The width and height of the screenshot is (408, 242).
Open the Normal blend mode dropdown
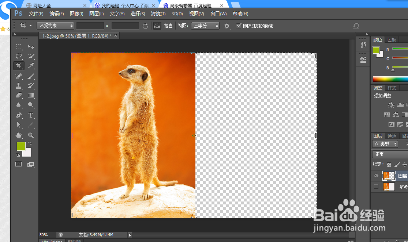(390, 154)
